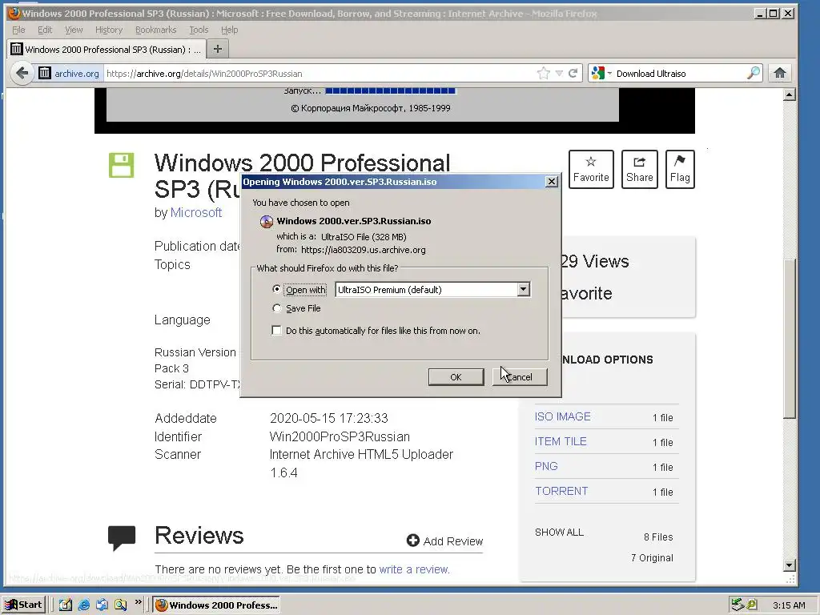Open the TORRENT download link
The height and width of the screenshot is (615, 820).
pyautogui.click(x=561, y=491)
